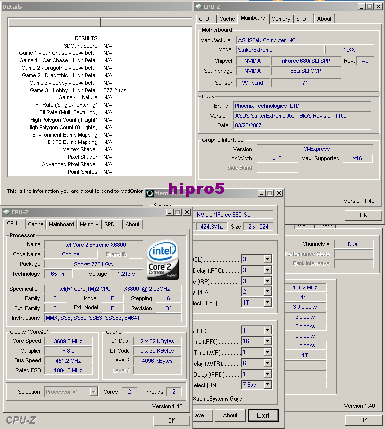Image resolution: width=385 pixels, height=429 pixels.
Task: Switch to the Mainboard tab in the lower CPU-Z window
Action: pos(61,224)
